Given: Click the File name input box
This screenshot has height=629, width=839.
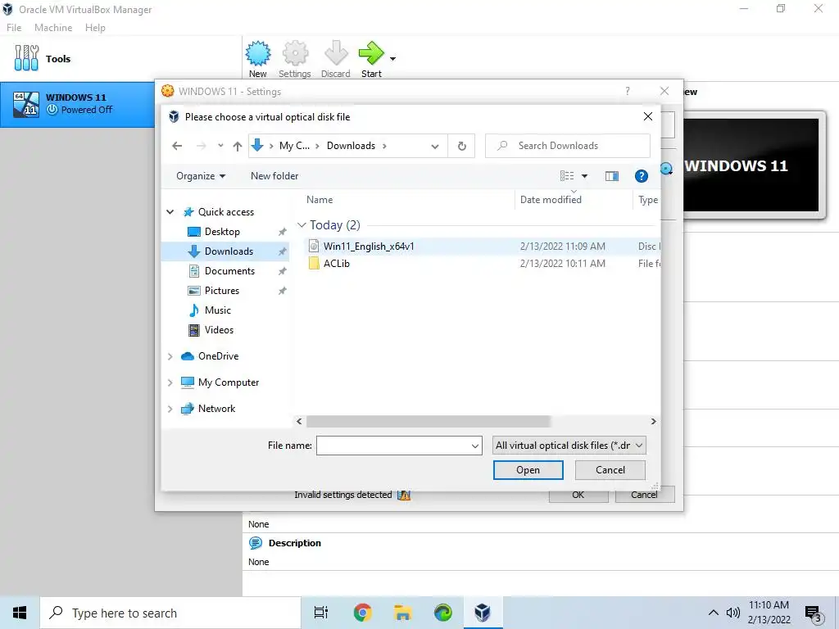Looking at the screenshot, I should [x=399, y=446].
